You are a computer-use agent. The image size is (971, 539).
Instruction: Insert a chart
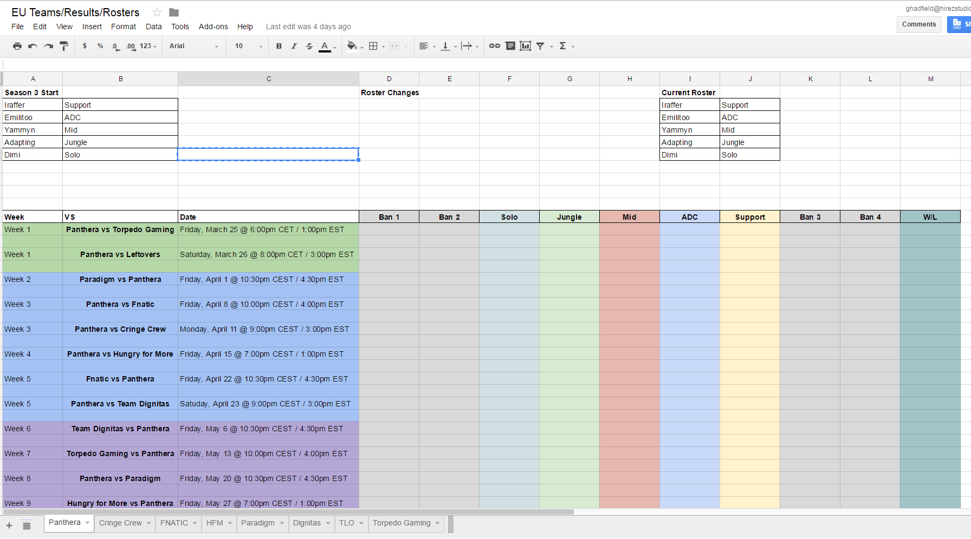(525, 46)
